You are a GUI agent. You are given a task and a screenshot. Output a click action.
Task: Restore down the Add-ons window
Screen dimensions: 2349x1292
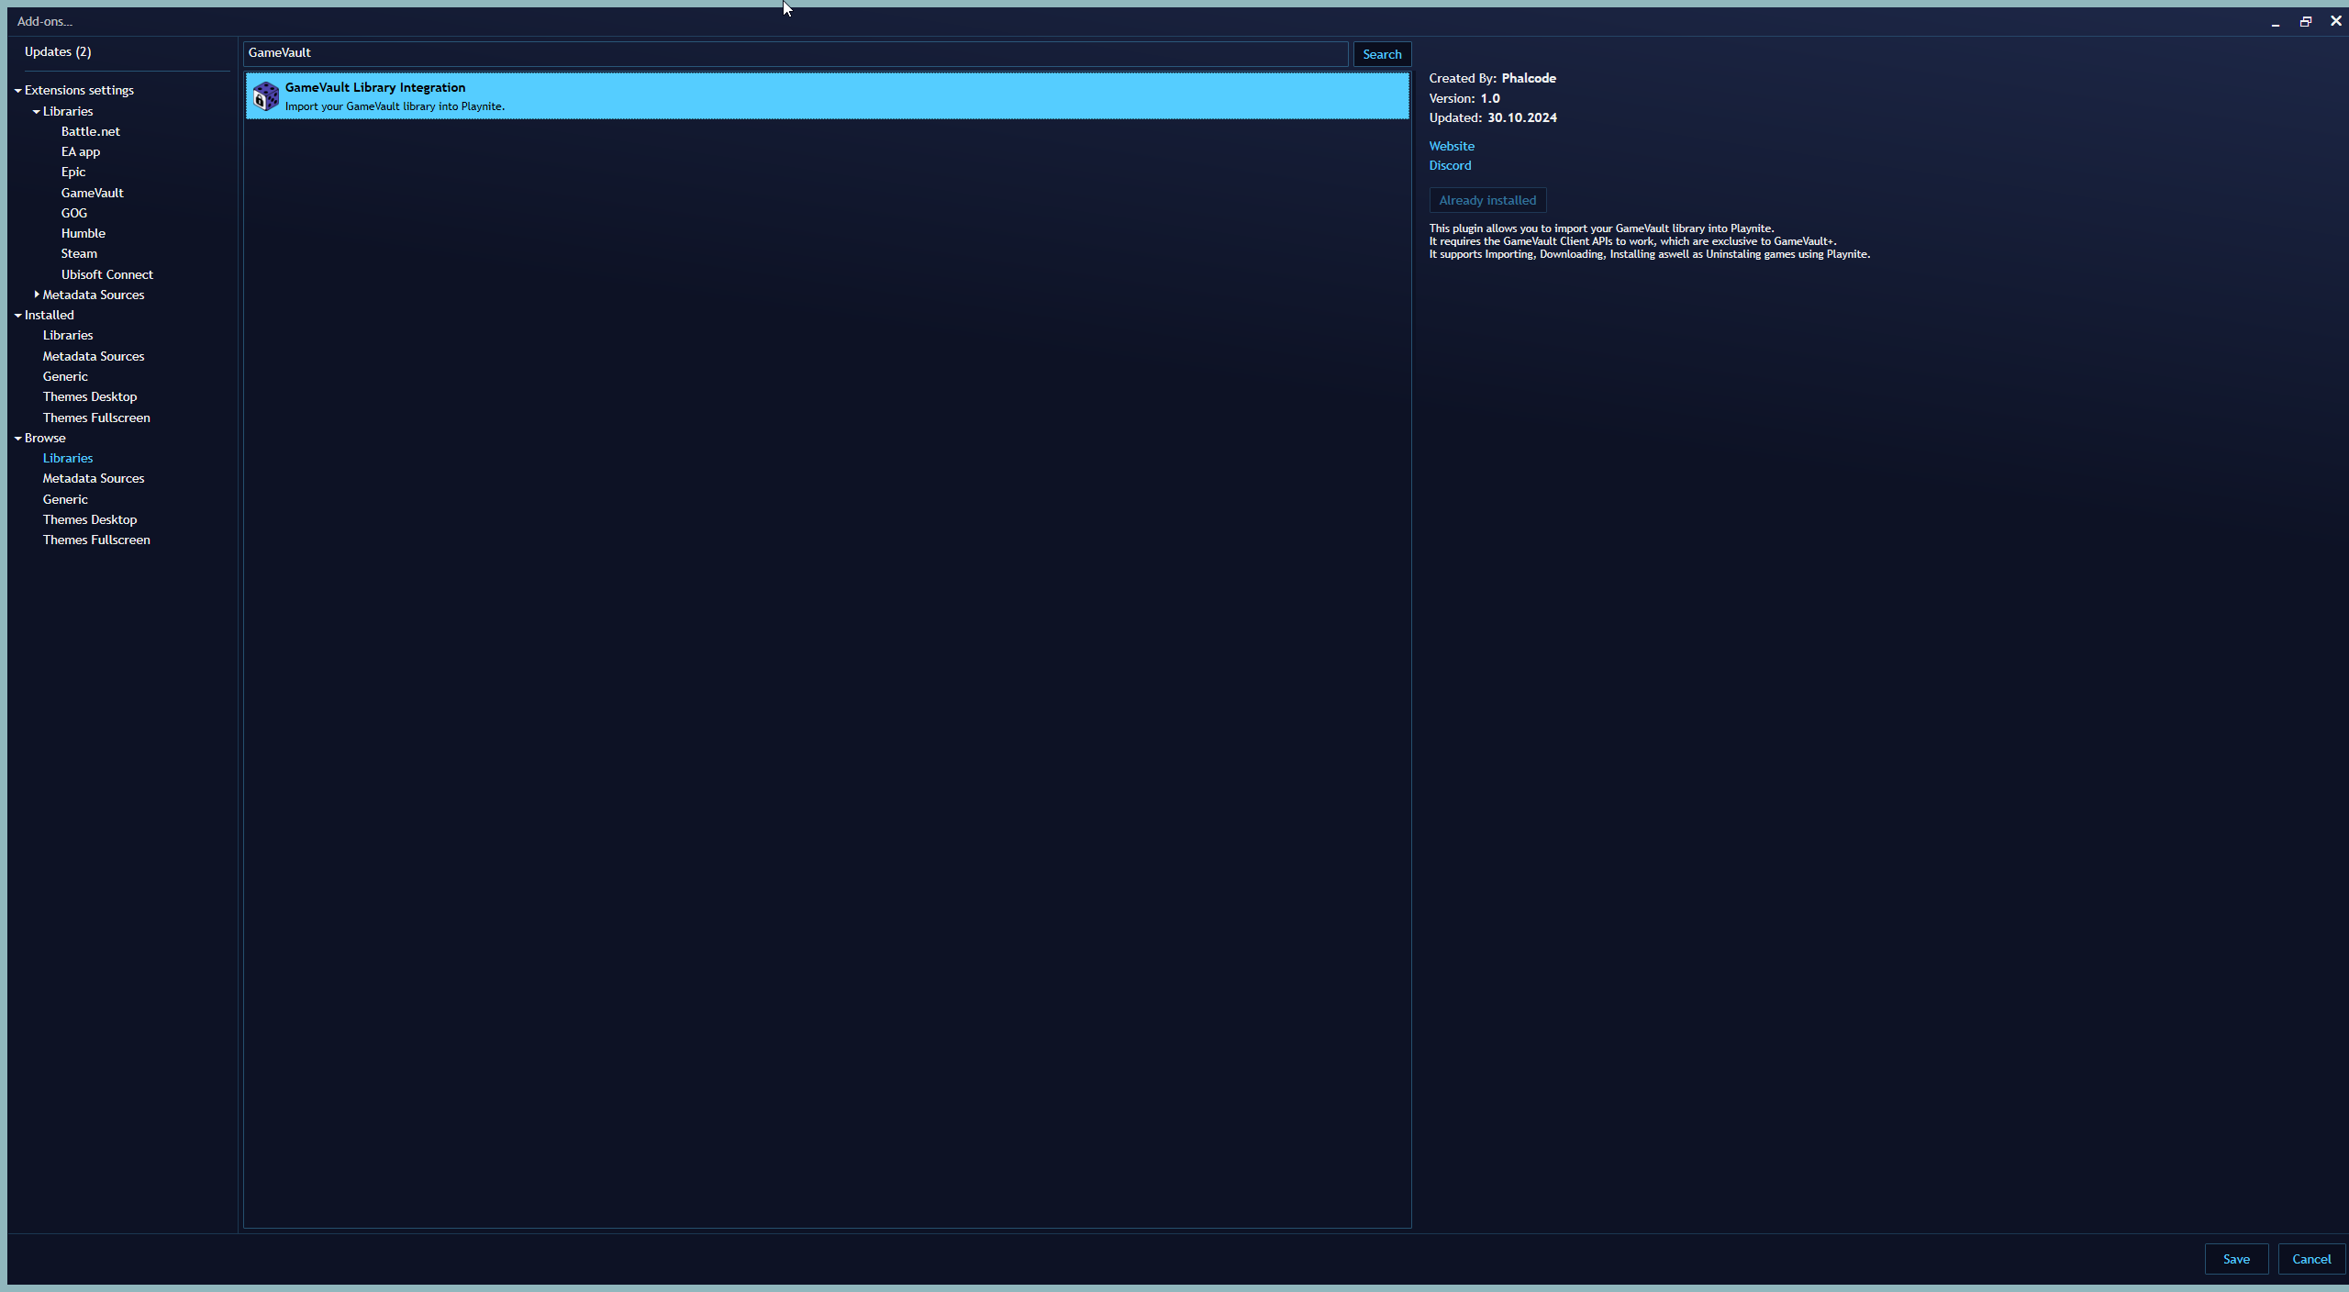[x=2306, y=21]
